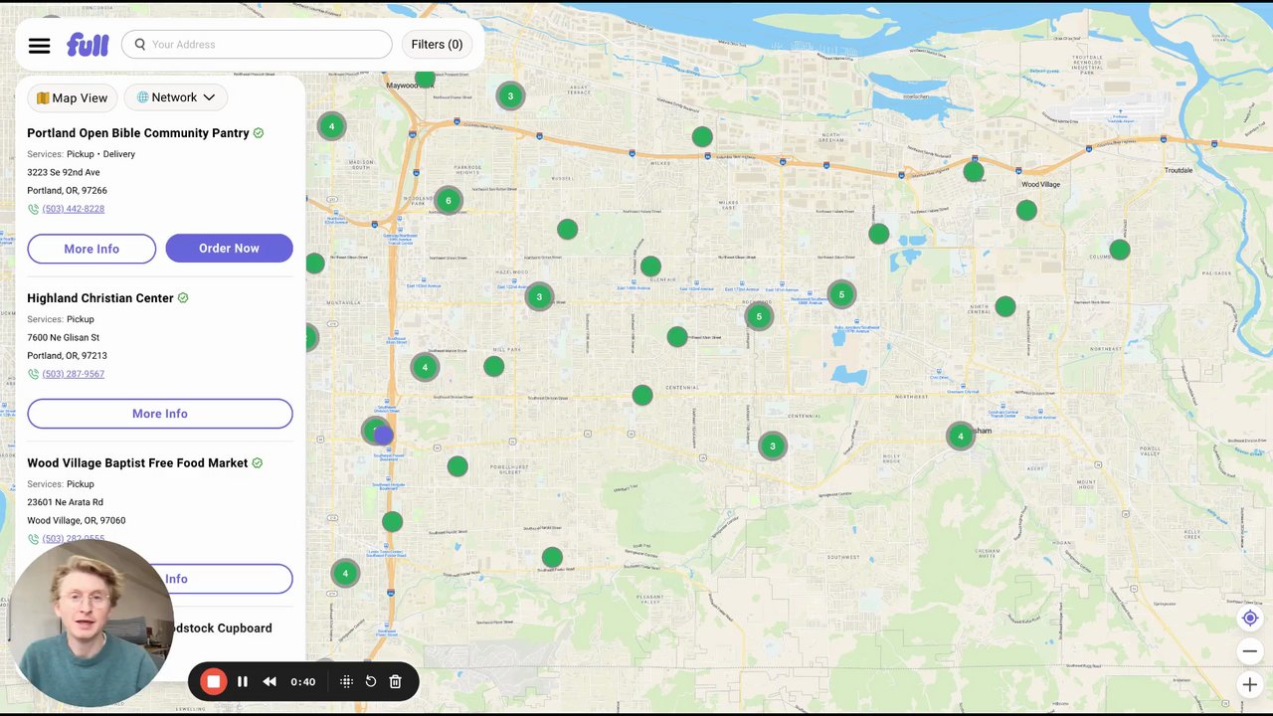Zoom out the map
The height and width of the screenshot is (716, 1273).
tap(1250, 651)
